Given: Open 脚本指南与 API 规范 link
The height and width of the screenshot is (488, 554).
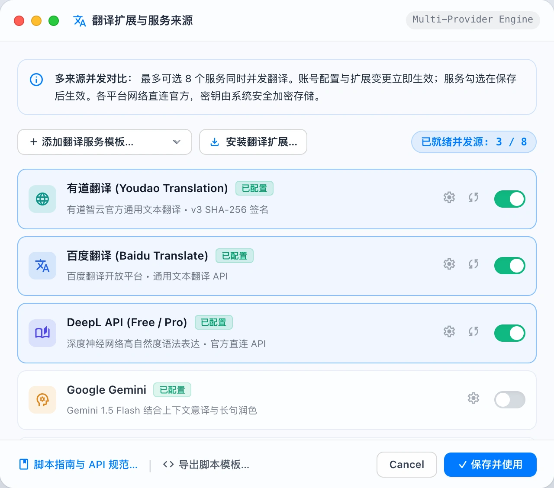Looking at the screenshot, I should click(79, 465).
